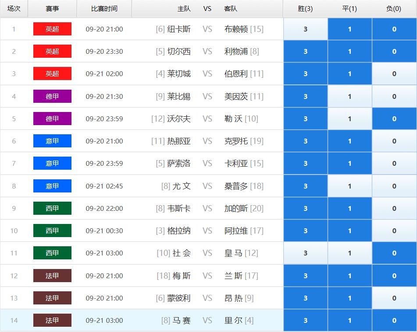This screenshot has height=332, width=417.
Task: Click the 客队 header label
Action: pos(231,9)
